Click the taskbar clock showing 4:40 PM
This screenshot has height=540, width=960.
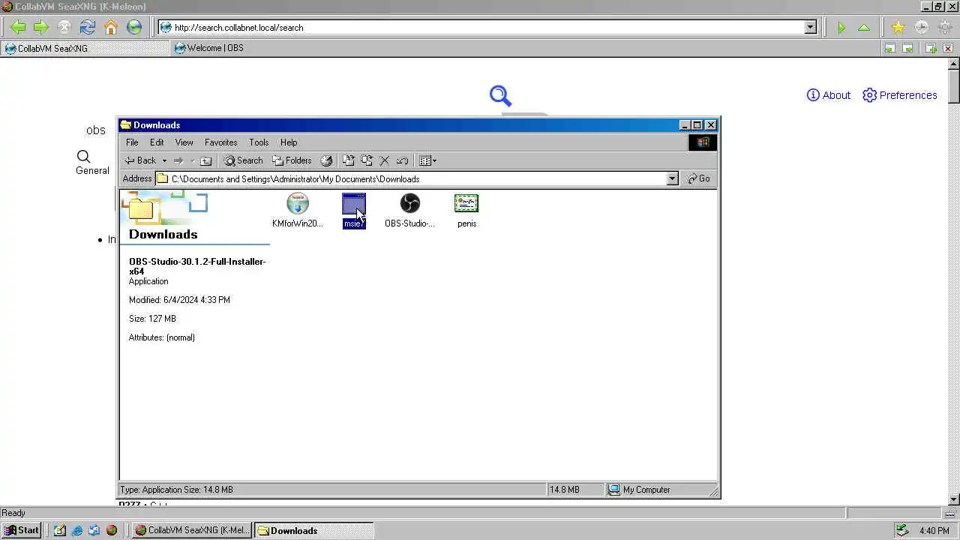934,530
